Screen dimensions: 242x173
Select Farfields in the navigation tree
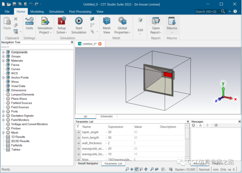coord(17,145)
